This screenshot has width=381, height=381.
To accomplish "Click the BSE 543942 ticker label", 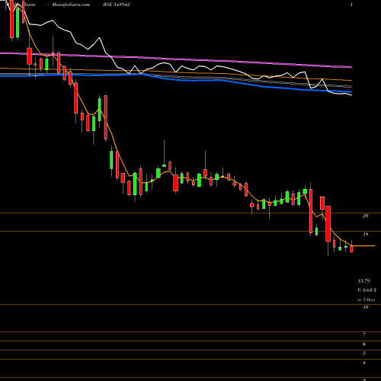I will pos(117,5).
